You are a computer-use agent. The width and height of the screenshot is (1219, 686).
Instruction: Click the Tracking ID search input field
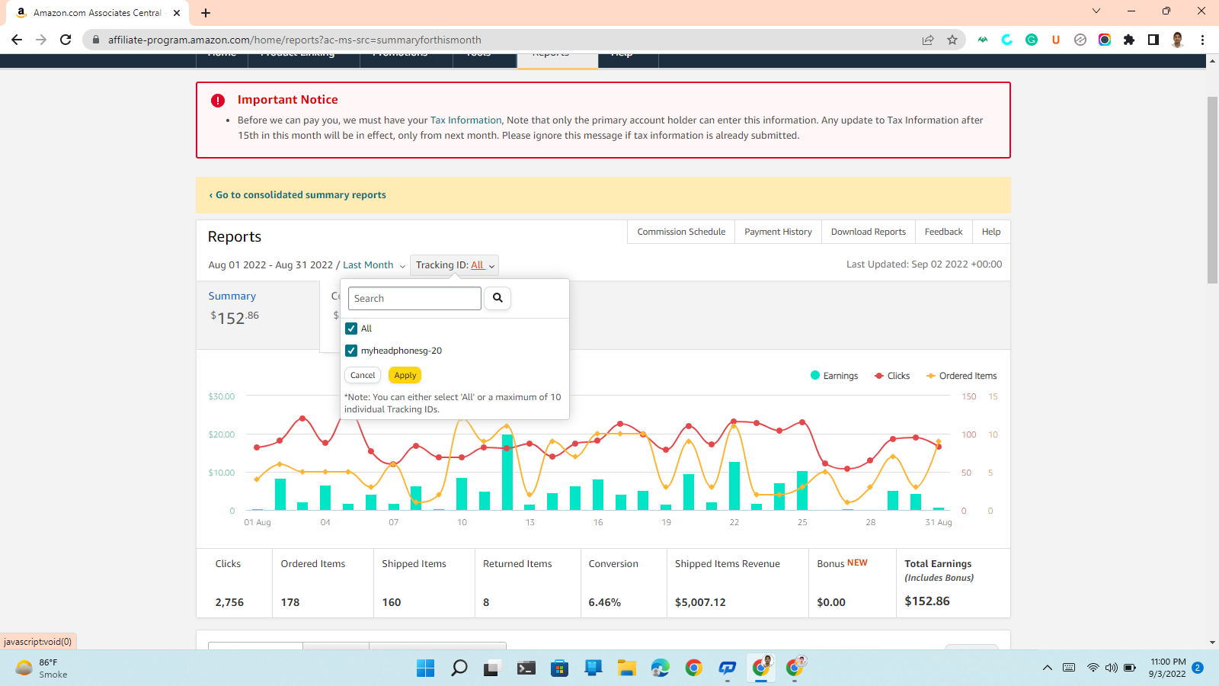click(414, 298)
